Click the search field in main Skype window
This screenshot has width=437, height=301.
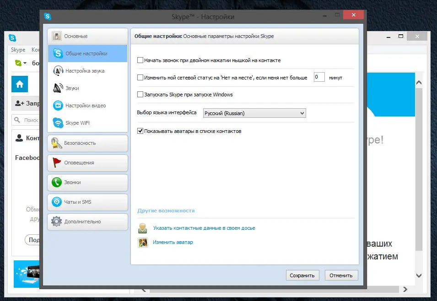tap(26, 120)
